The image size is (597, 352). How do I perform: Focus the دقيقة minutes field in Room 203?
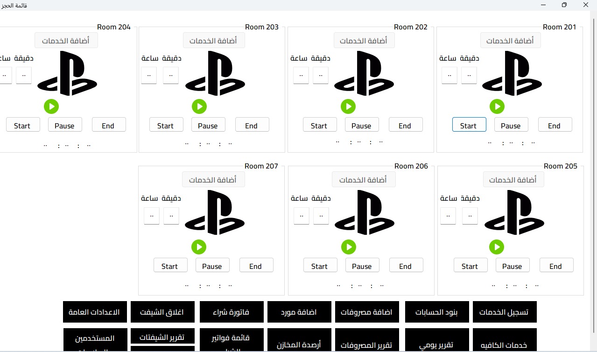coord(171,75)
